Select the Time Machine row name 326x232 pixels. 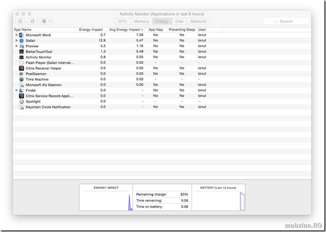click(37, 79)
